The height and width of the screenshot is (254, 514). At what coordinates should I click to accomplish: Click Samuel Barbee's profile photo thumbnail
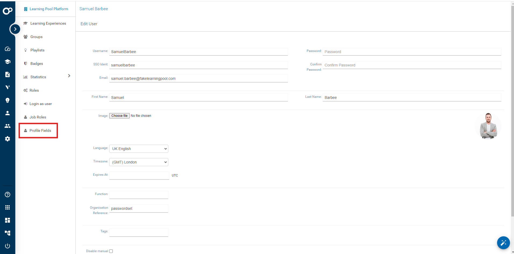point(488,126)
